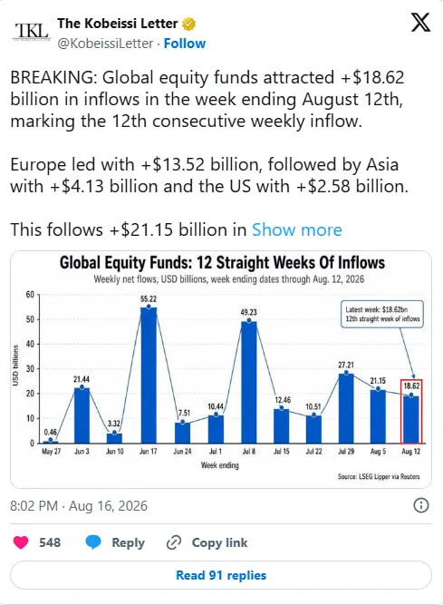Click the copy link chain icon
The width and height of the screenshot is (443, 605).
[174, 542]
